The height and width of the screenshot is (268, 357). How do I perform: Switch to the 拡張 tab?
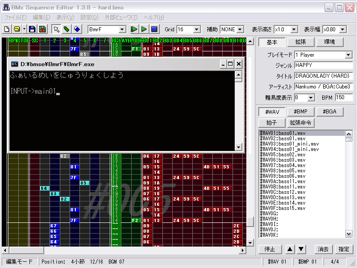[x=300, y=42]
